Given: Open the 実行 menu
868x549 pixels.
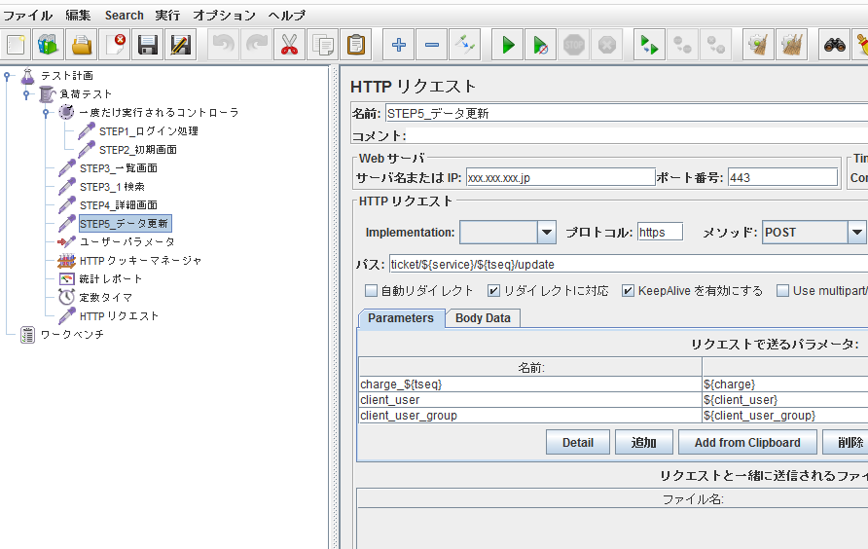Looking at the screenshot, I should tap(167, 16).
